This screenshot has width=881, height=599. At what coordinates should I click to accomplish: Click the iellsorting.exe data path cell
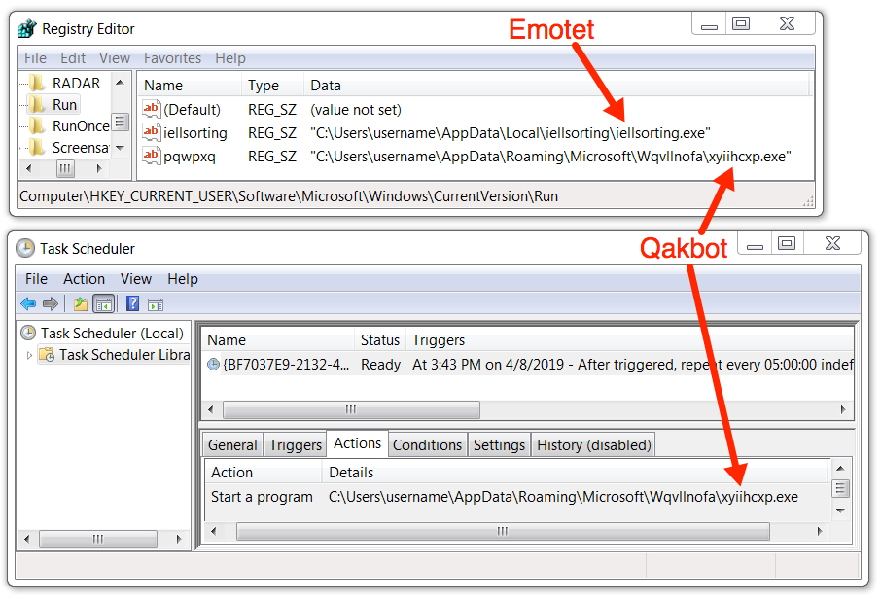click(x=511, y=133)
